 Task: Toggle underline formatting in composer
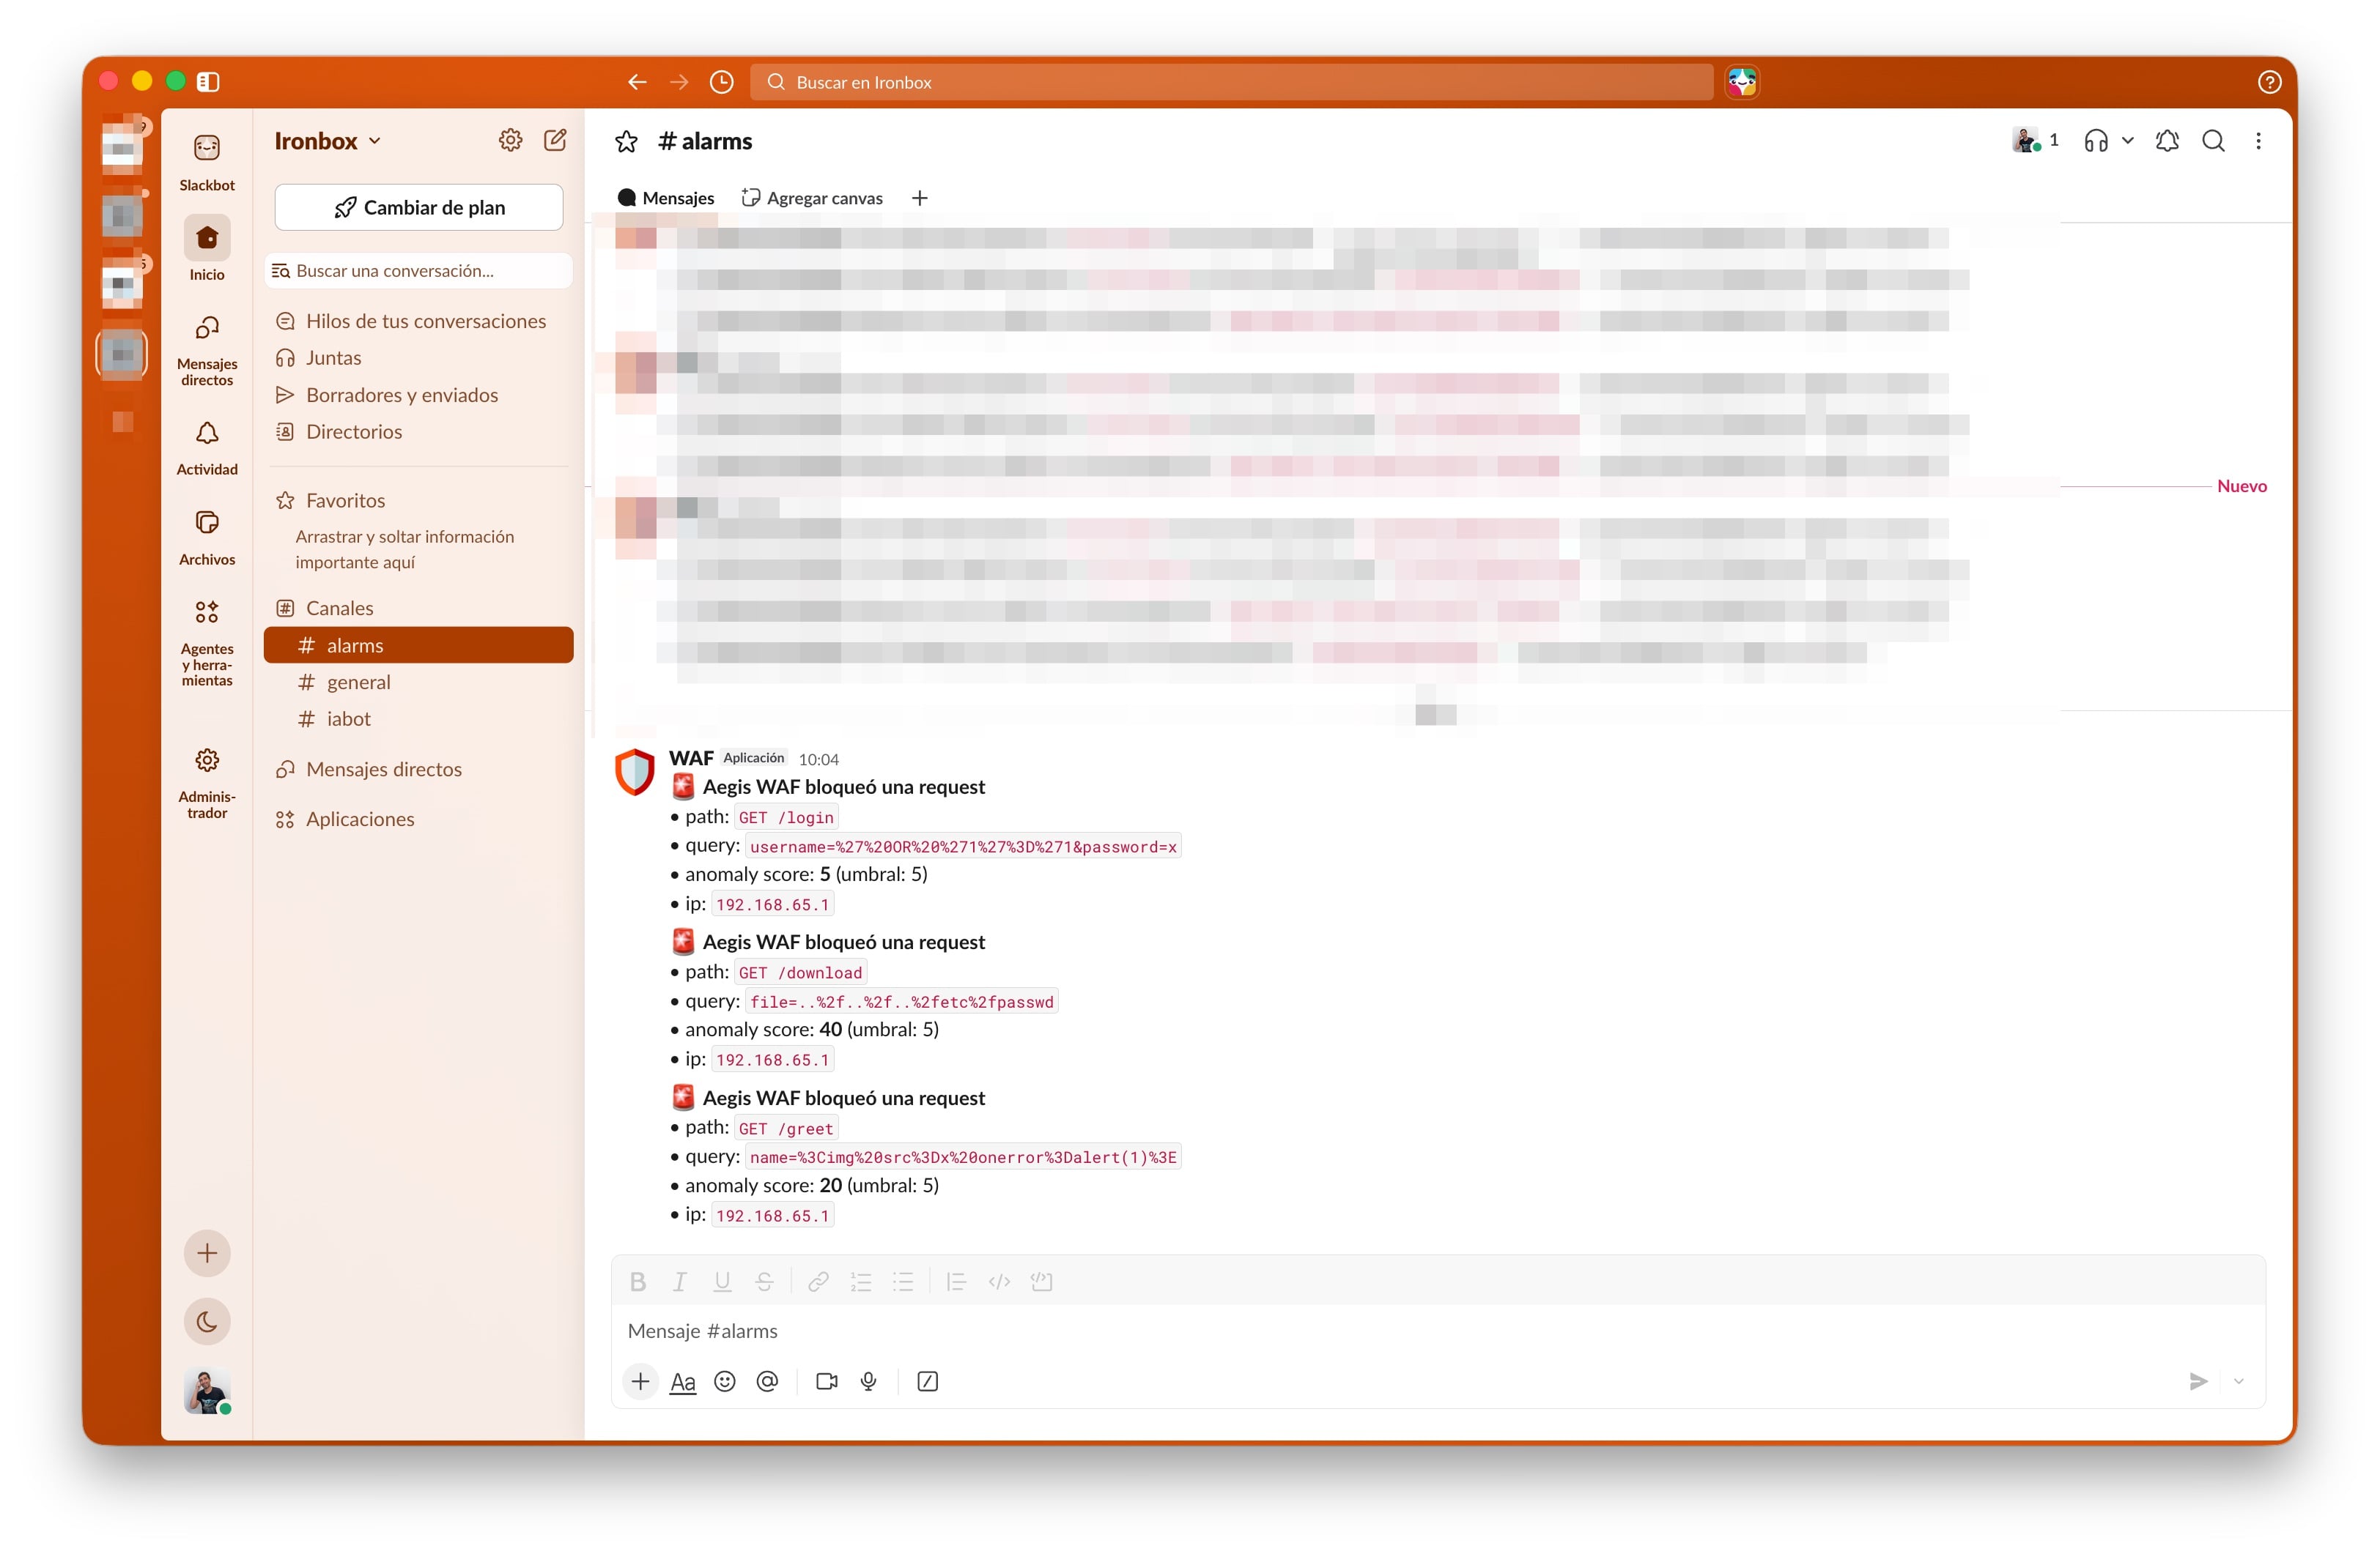point(721,1282)
